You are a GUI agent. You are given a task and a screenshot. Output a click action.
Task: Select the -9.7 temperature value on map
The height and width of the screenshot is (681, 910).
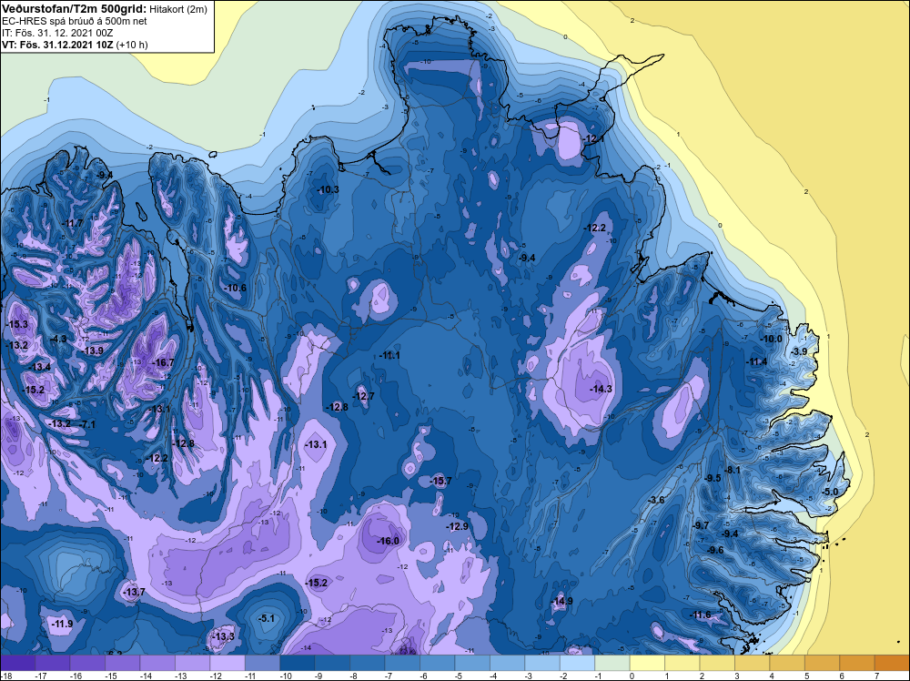point(701,524)
